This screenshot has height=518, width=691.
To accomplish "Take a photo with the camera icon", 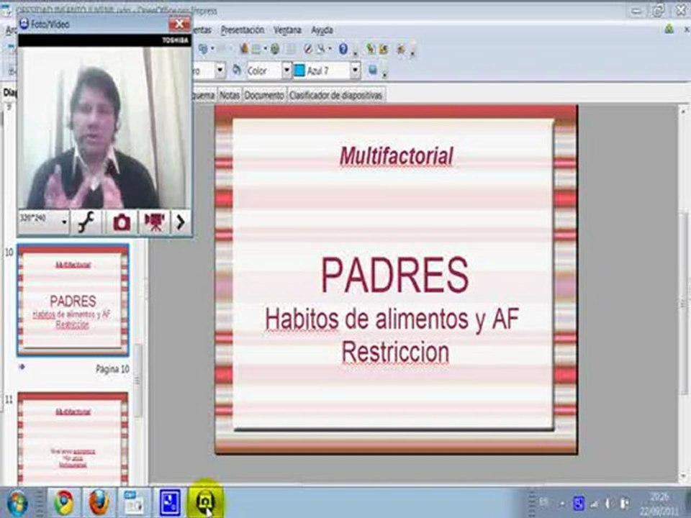I will (122, 222).
